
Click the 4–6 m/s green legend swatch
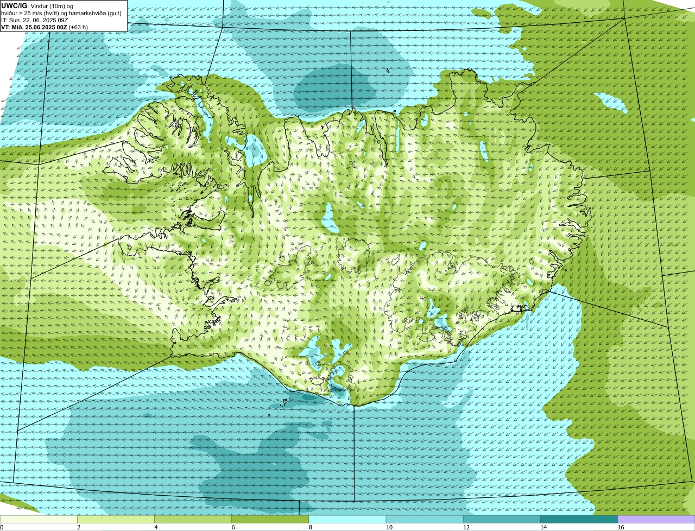(193, 519)
